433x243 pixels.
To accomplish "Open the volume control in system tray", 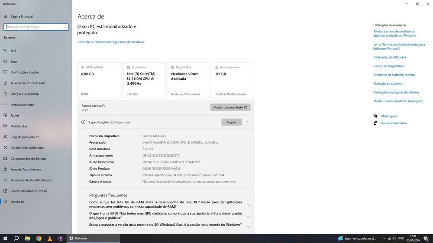I will 394,238.
